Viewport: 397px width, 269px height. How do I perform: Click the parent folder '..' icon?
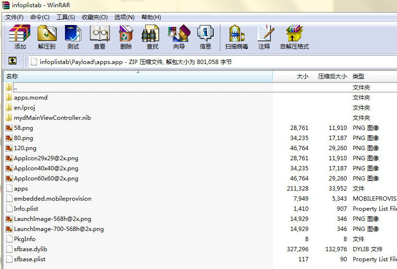tap(9, 88)
